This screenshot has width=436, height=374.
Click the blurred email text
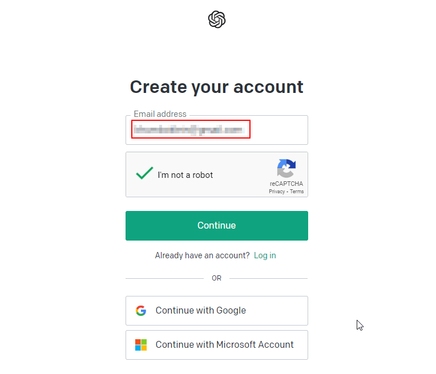pos(189,129)
